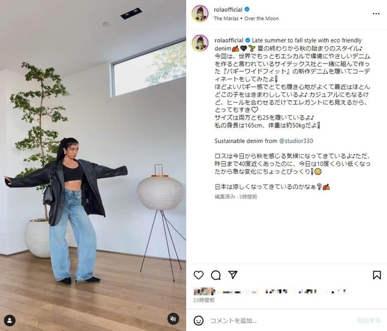Unmute the video with speaker icon
This screenshot has width=387, height=331.
(x=173, y=318)
